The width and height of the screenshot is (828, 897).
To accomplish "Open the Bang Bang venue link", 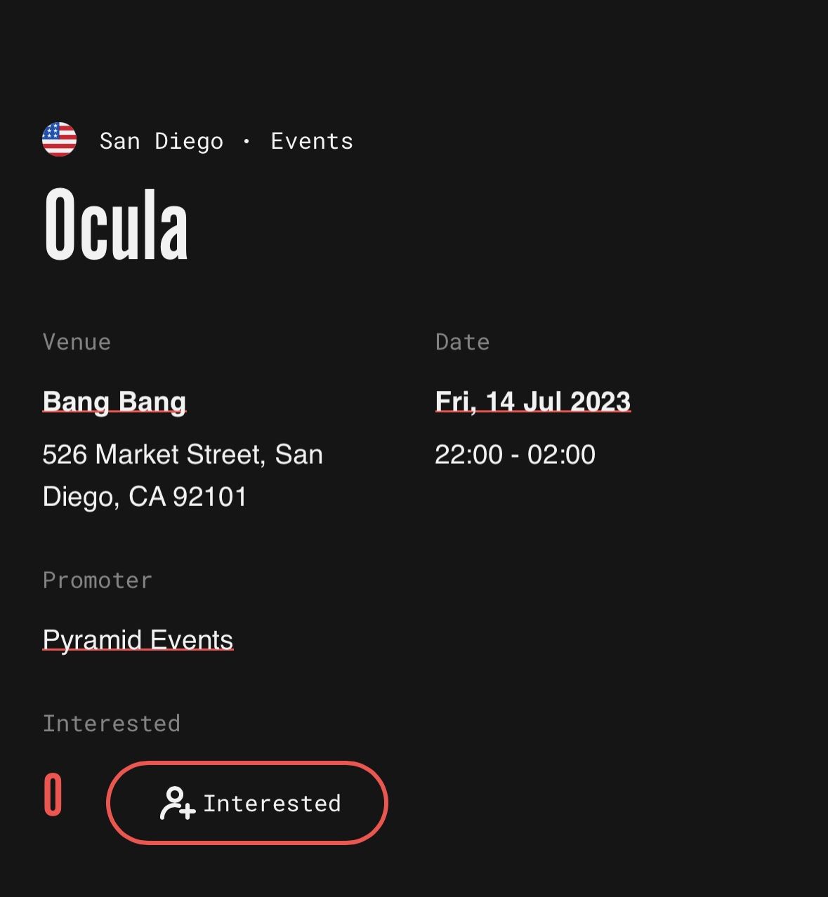I will [114, 401].
